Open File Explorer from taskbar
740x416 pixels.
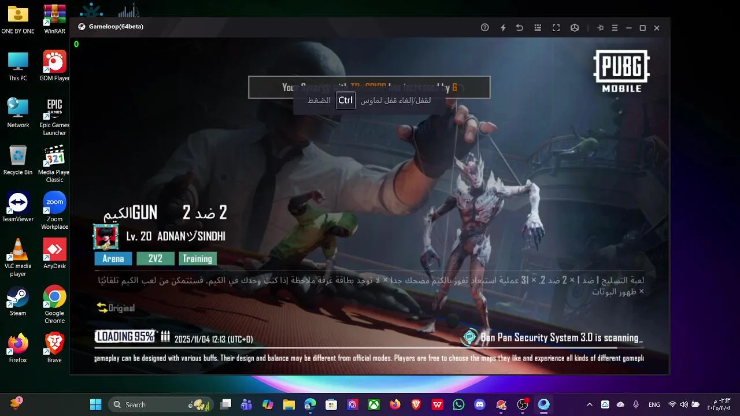[x=288, y=404]
